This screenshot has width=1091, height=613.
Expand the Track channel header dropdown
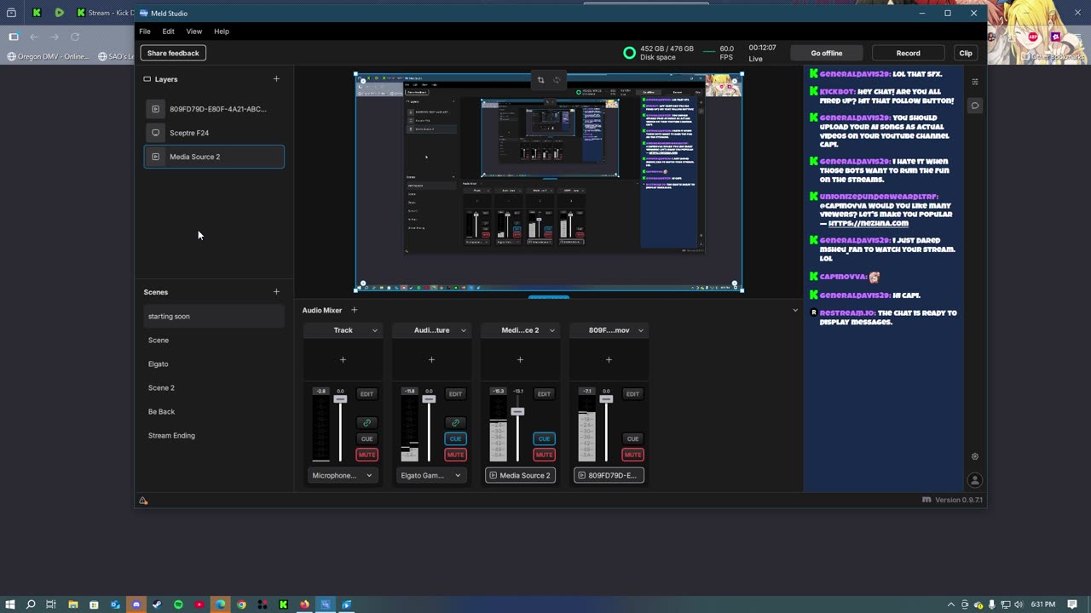tap(375, 330)
